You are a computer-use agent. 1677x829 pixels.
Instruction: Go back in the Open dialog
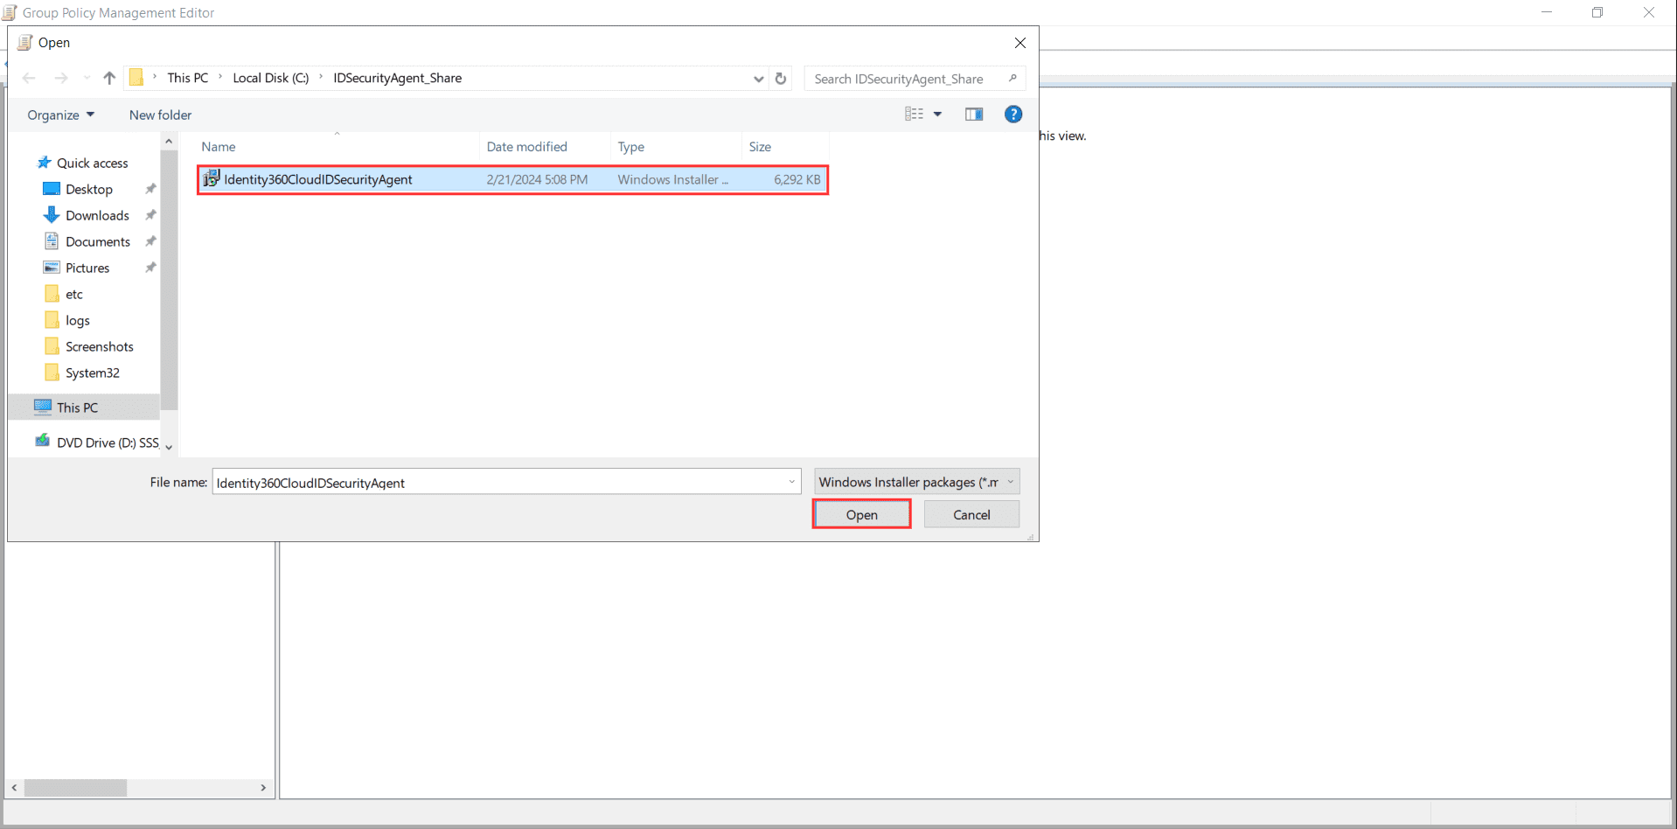point(29,79)
